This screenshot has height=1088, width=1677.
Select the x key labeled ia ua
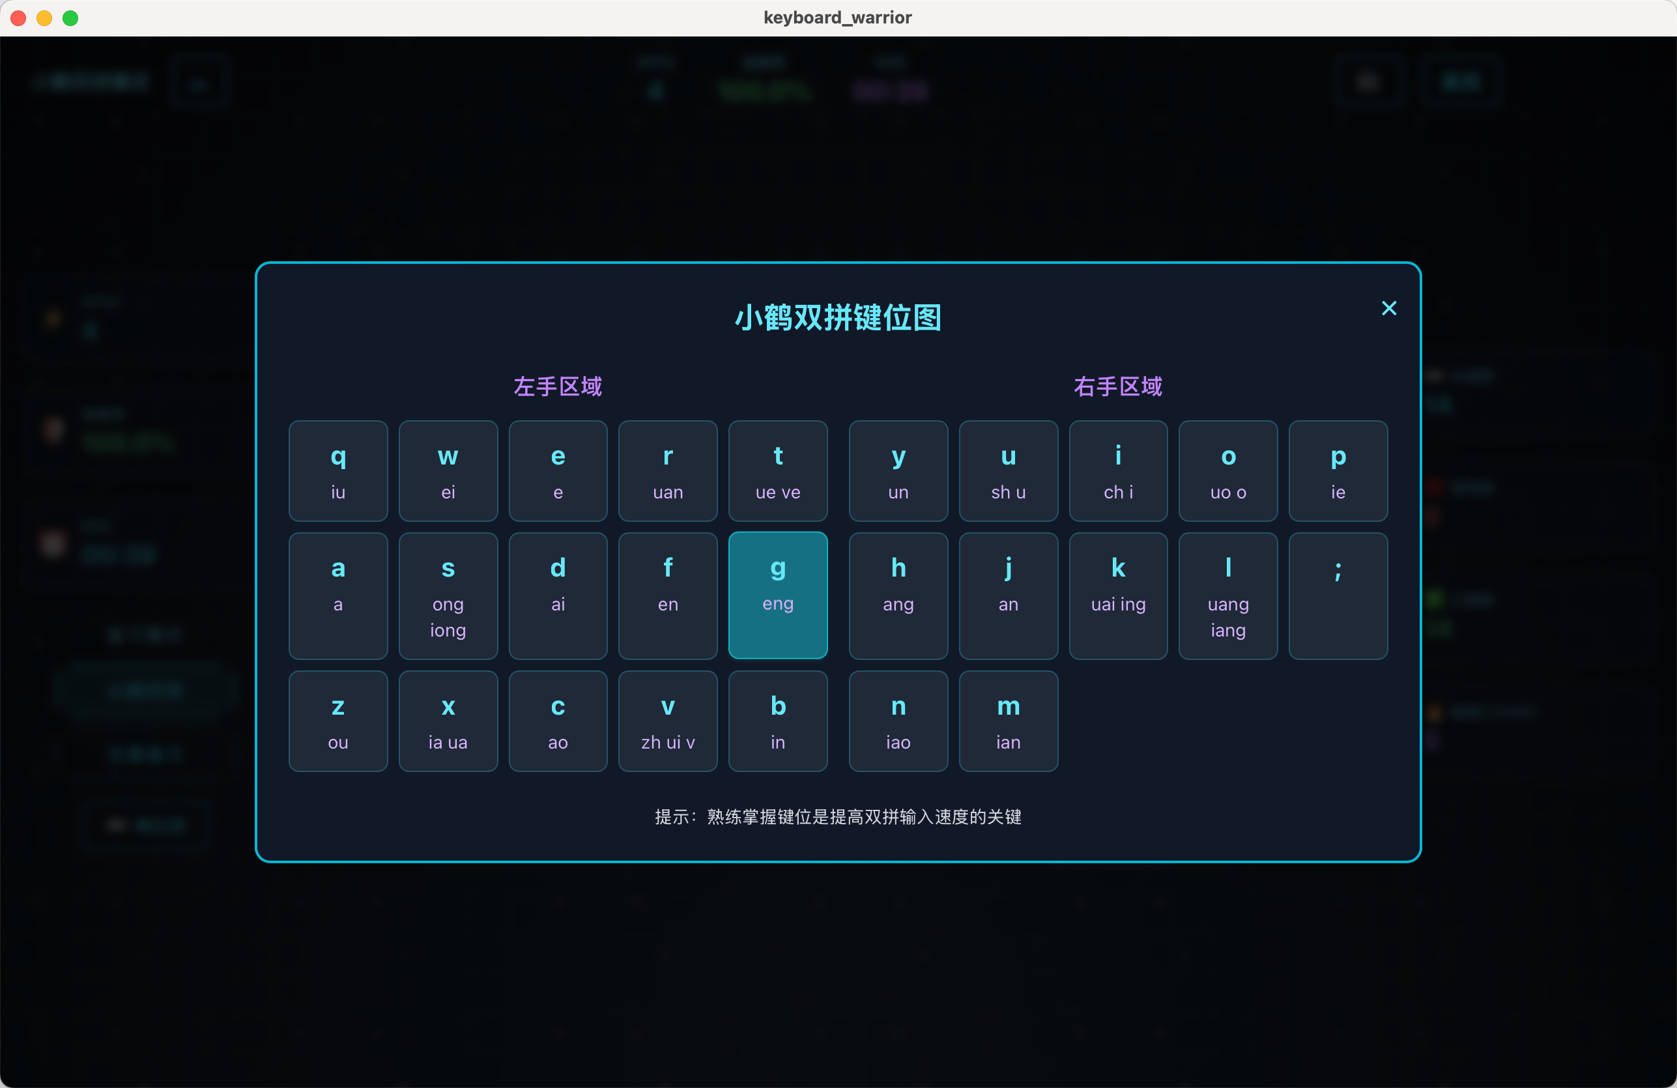click(x=448, y=720)
